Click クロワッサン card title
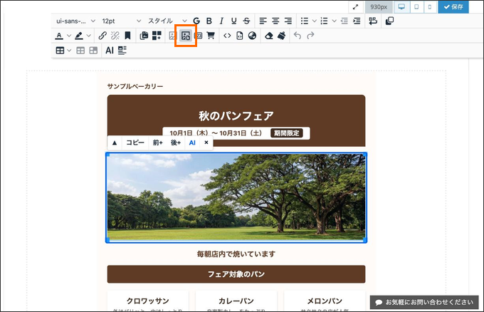The image size is (484, 312). click(148, 301)
